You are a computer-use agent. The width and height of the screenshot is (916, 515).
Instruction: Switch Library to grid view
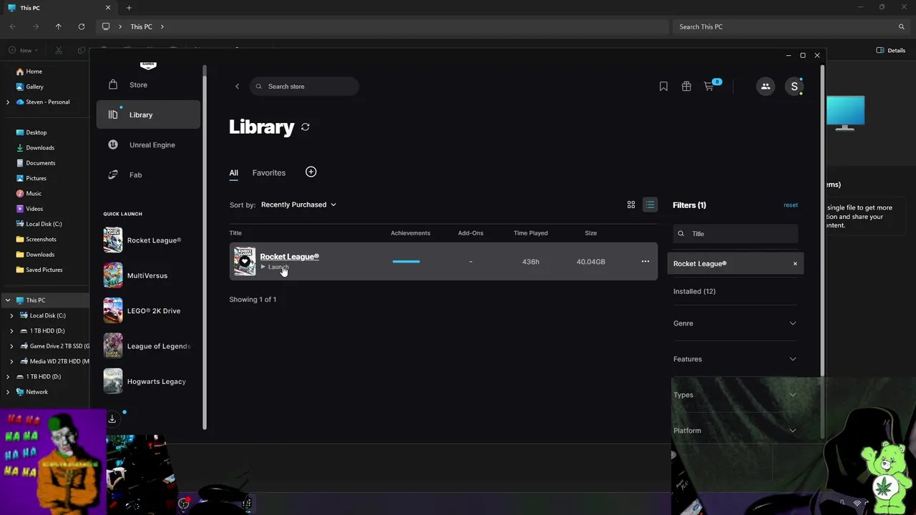[x=631, y=205]
